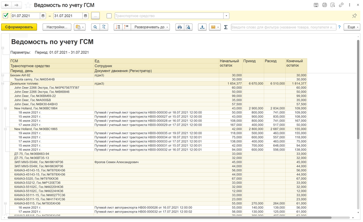
Task: Click the sigma sum icon
Action: click(x=226, y=27)
